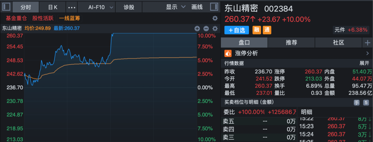Click 金额 value 238.56亿

click(x=360, y=93)
